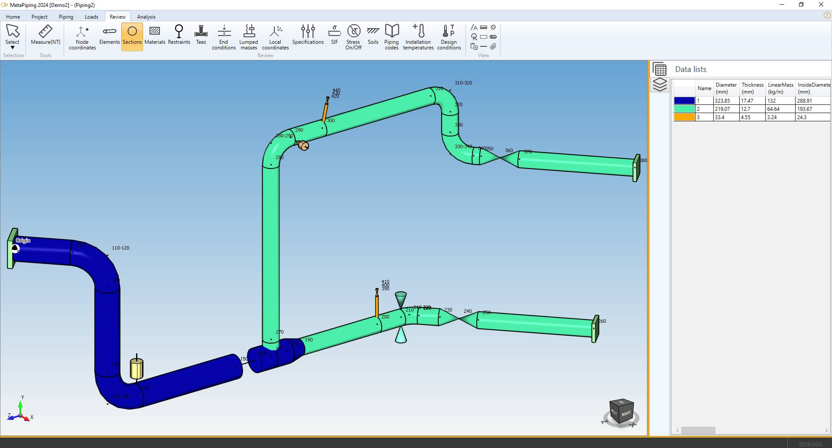Click the green swatch of section 2
The width and height of the screenshot is (832, 448).
684,109
